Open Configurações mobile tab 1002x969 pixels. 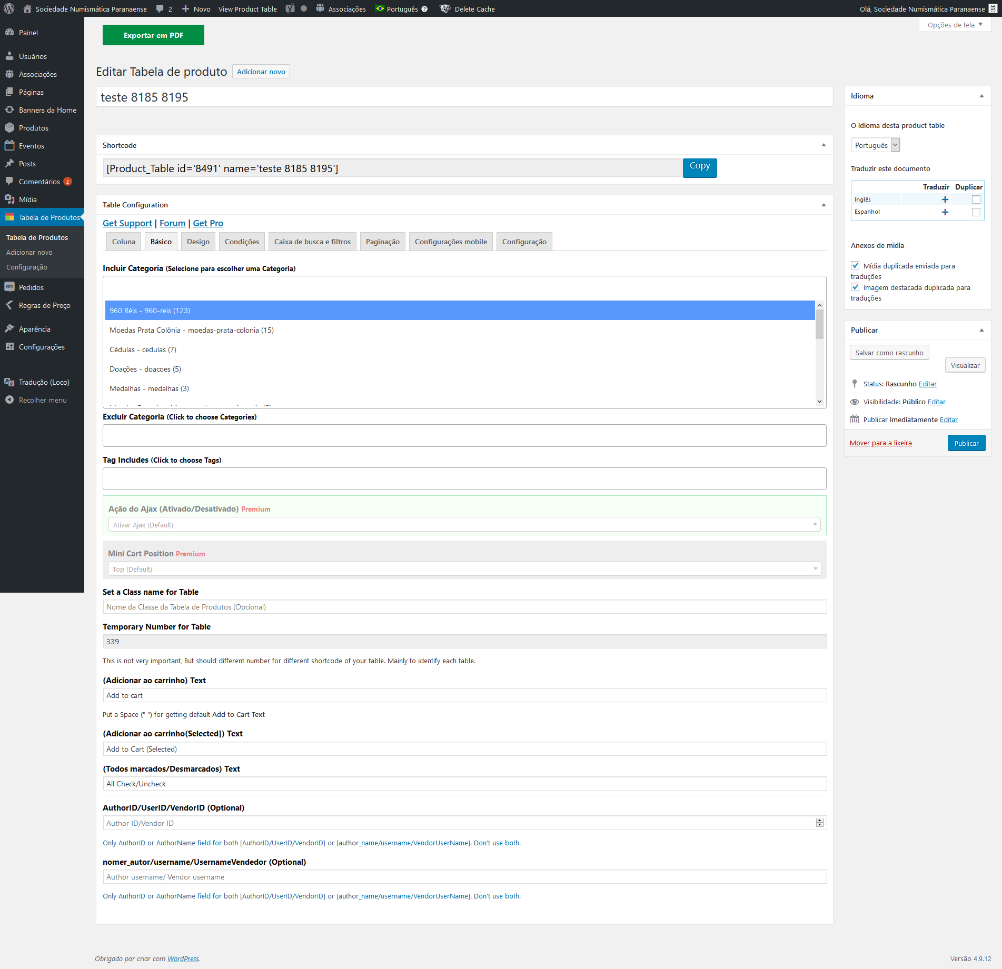451,242
